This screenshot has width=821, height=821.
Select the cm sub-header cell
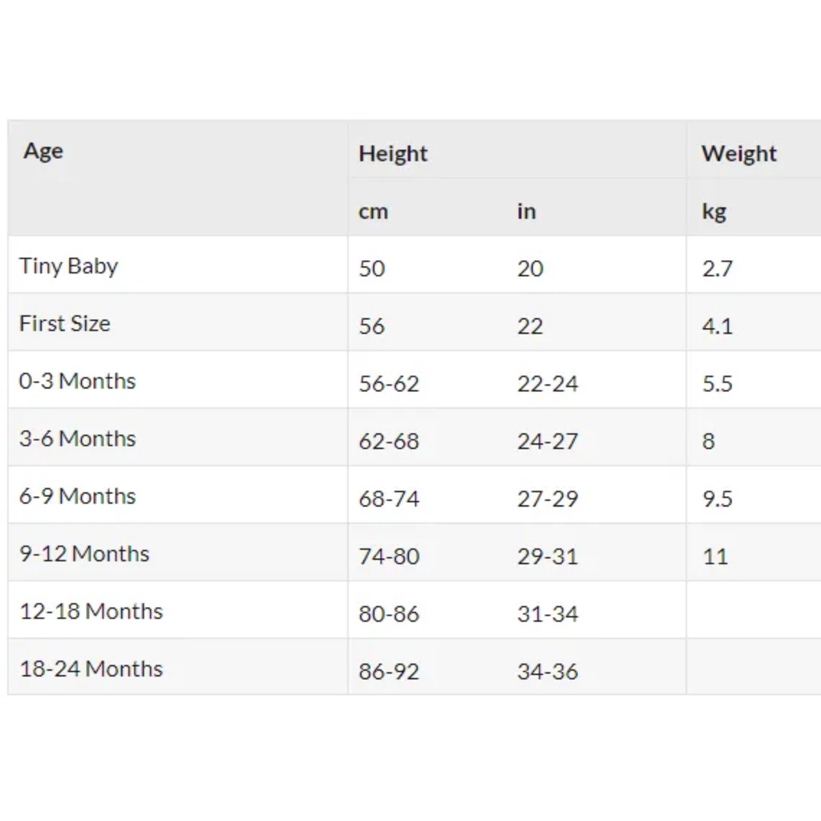click(x=373, y=212)
